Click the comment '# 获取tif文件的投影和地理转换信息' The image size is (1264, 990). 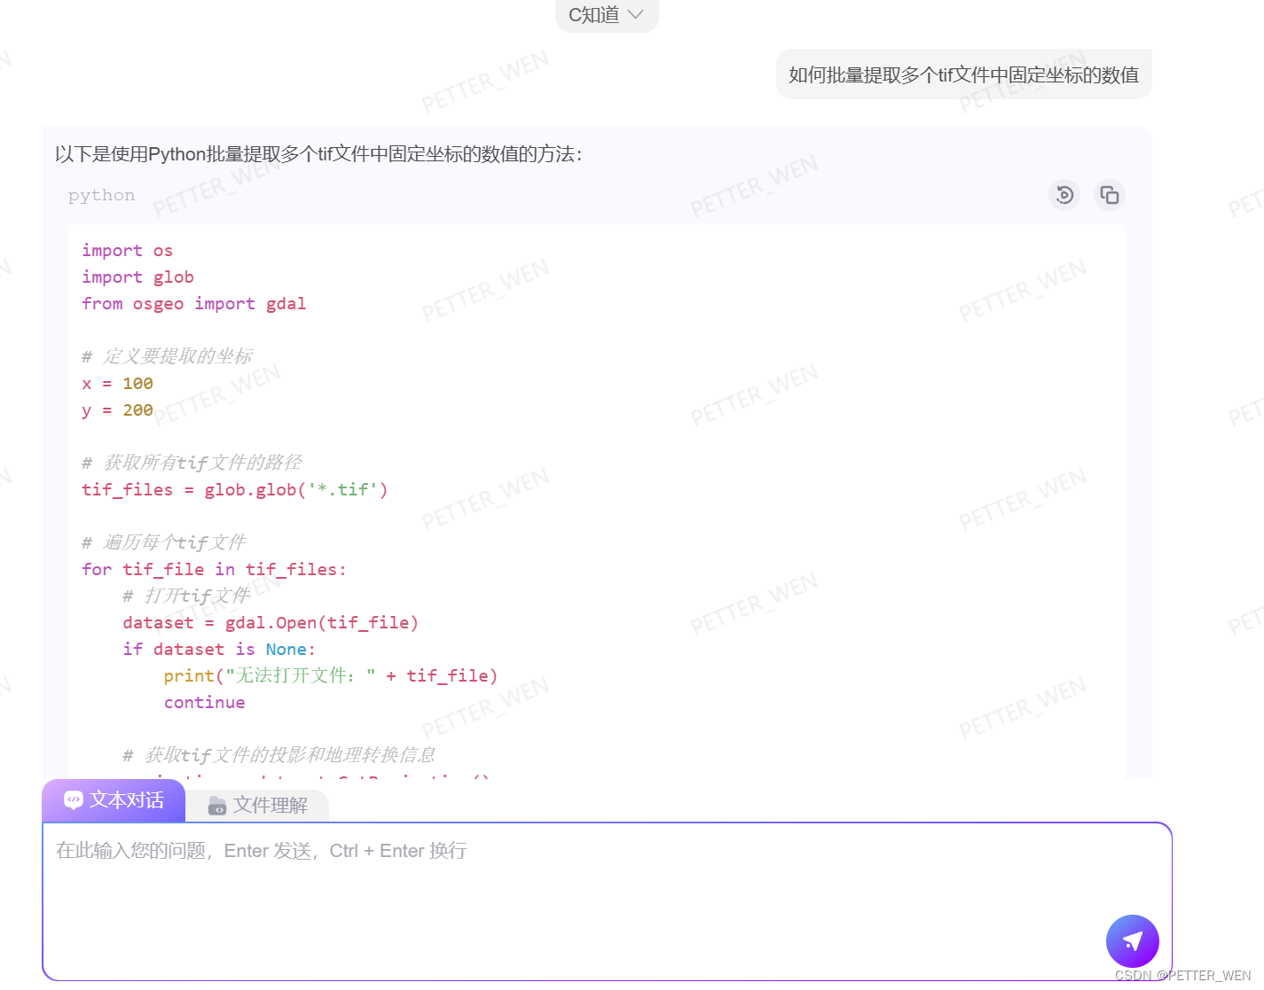pyautogui.click(x=279, y=755)
